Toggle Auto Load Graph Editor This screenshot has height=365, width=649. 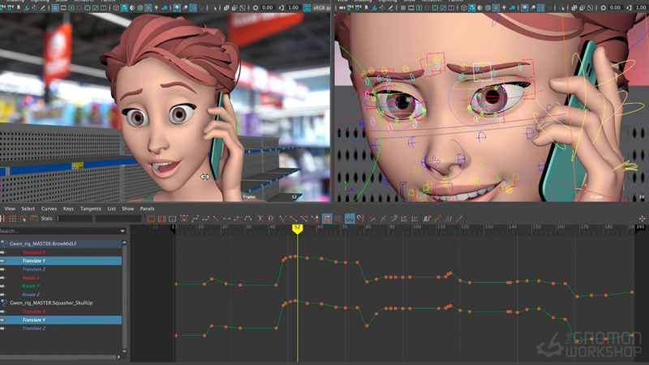(x=327, y=218)
